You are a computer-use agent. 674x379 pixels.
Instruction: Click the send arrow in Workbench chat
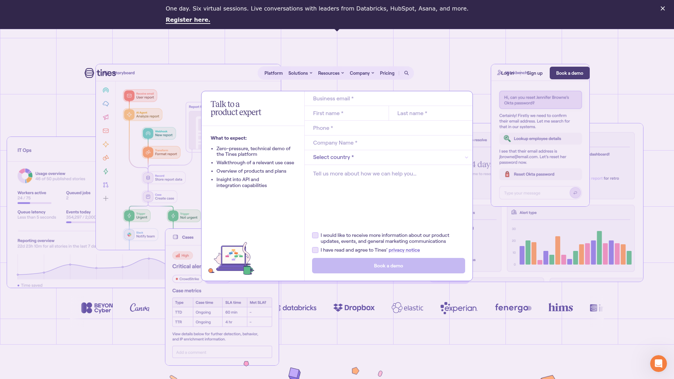(x=575, y=193)
